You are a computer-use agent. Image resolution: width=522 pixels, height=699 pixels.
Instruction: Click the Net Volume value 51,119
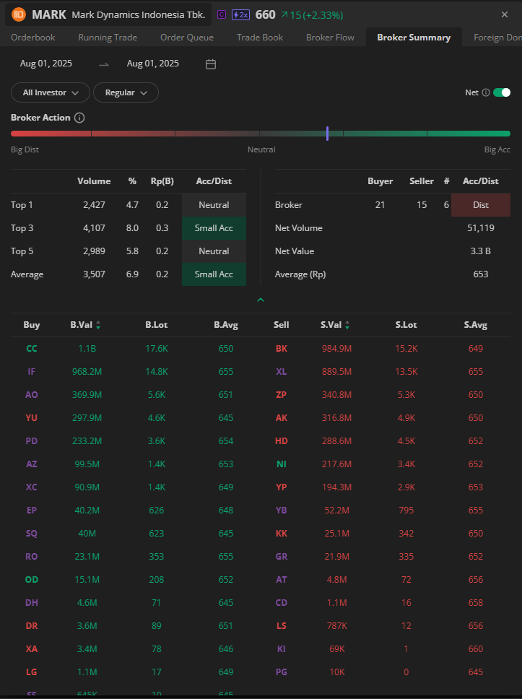tap(481, 228)
